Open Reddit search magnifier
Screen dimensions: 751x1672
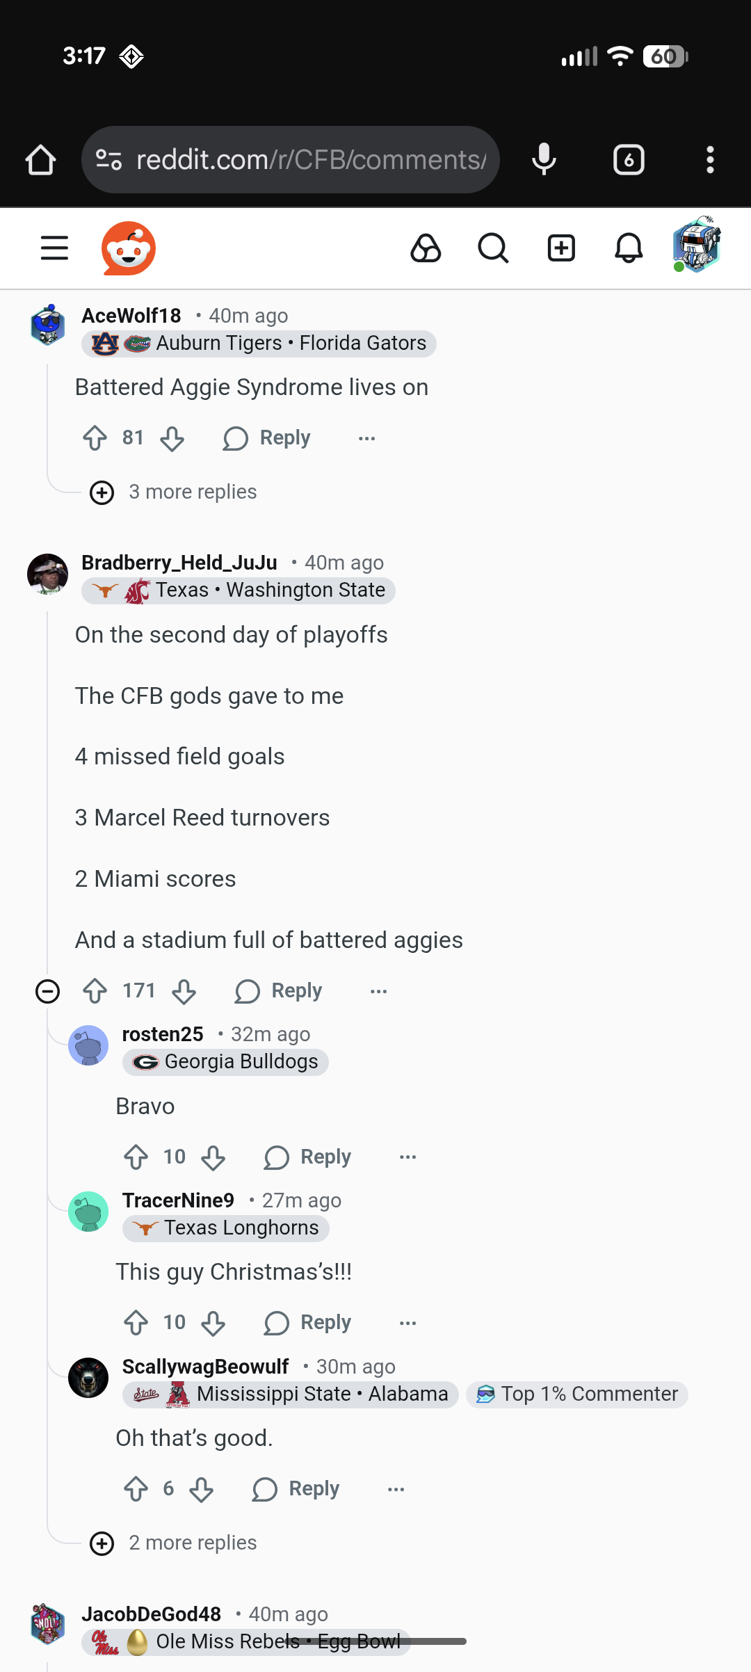click(x=493, y=248)
